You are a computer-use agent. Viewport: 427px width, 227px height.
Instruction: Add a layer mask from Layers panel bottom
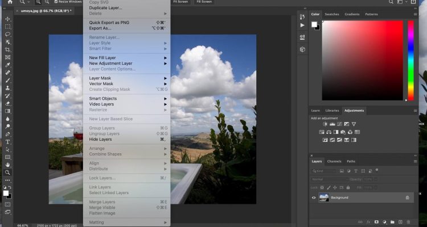pyautogui.click(x=376, y=222)
